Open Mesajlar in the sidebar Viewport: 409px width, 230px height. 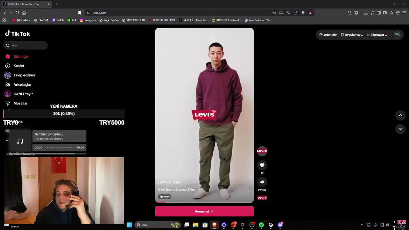click(x=20, y=103)
